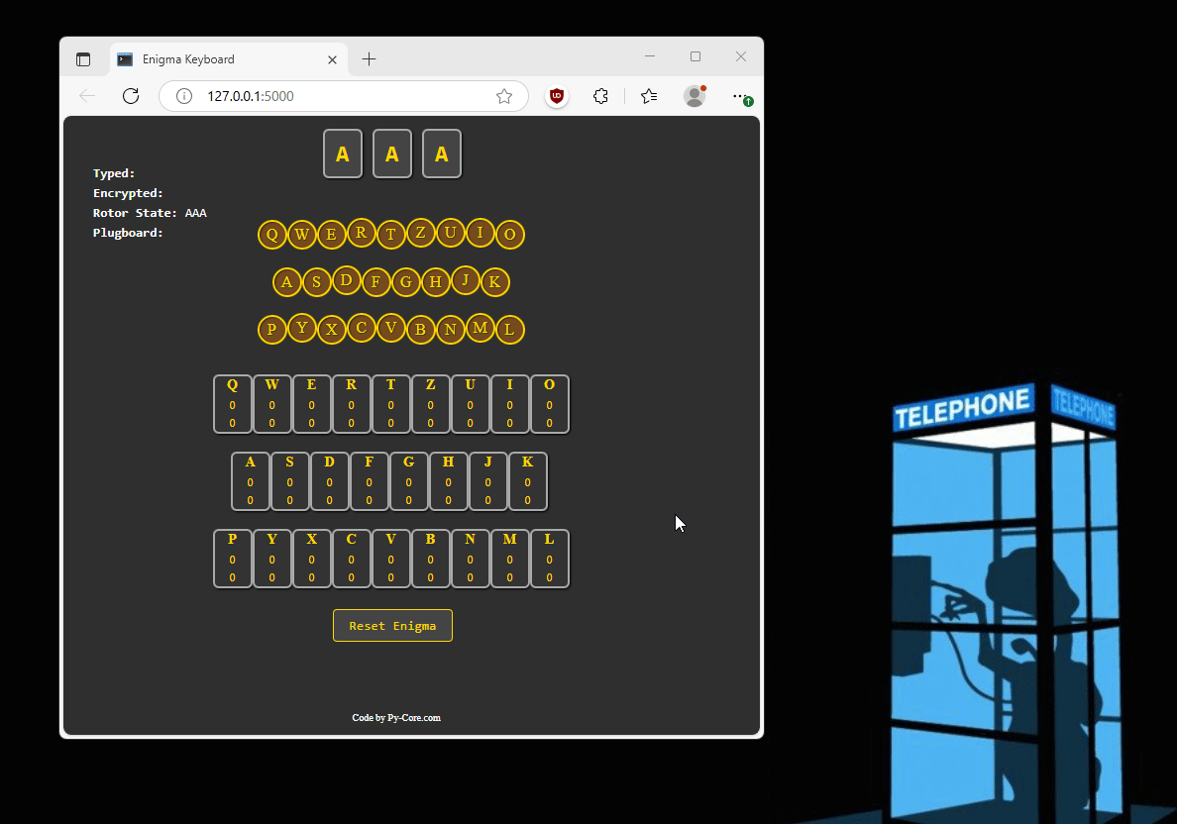
Task: Select the leftmost rotor window showing A
Action: [343, 154]
